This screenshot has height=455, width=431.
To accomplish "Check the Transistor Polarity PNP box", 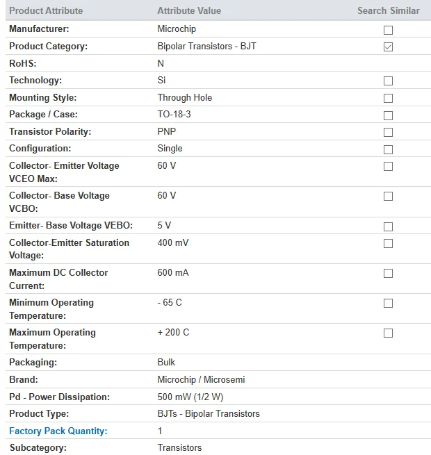I will pos(388,132).
